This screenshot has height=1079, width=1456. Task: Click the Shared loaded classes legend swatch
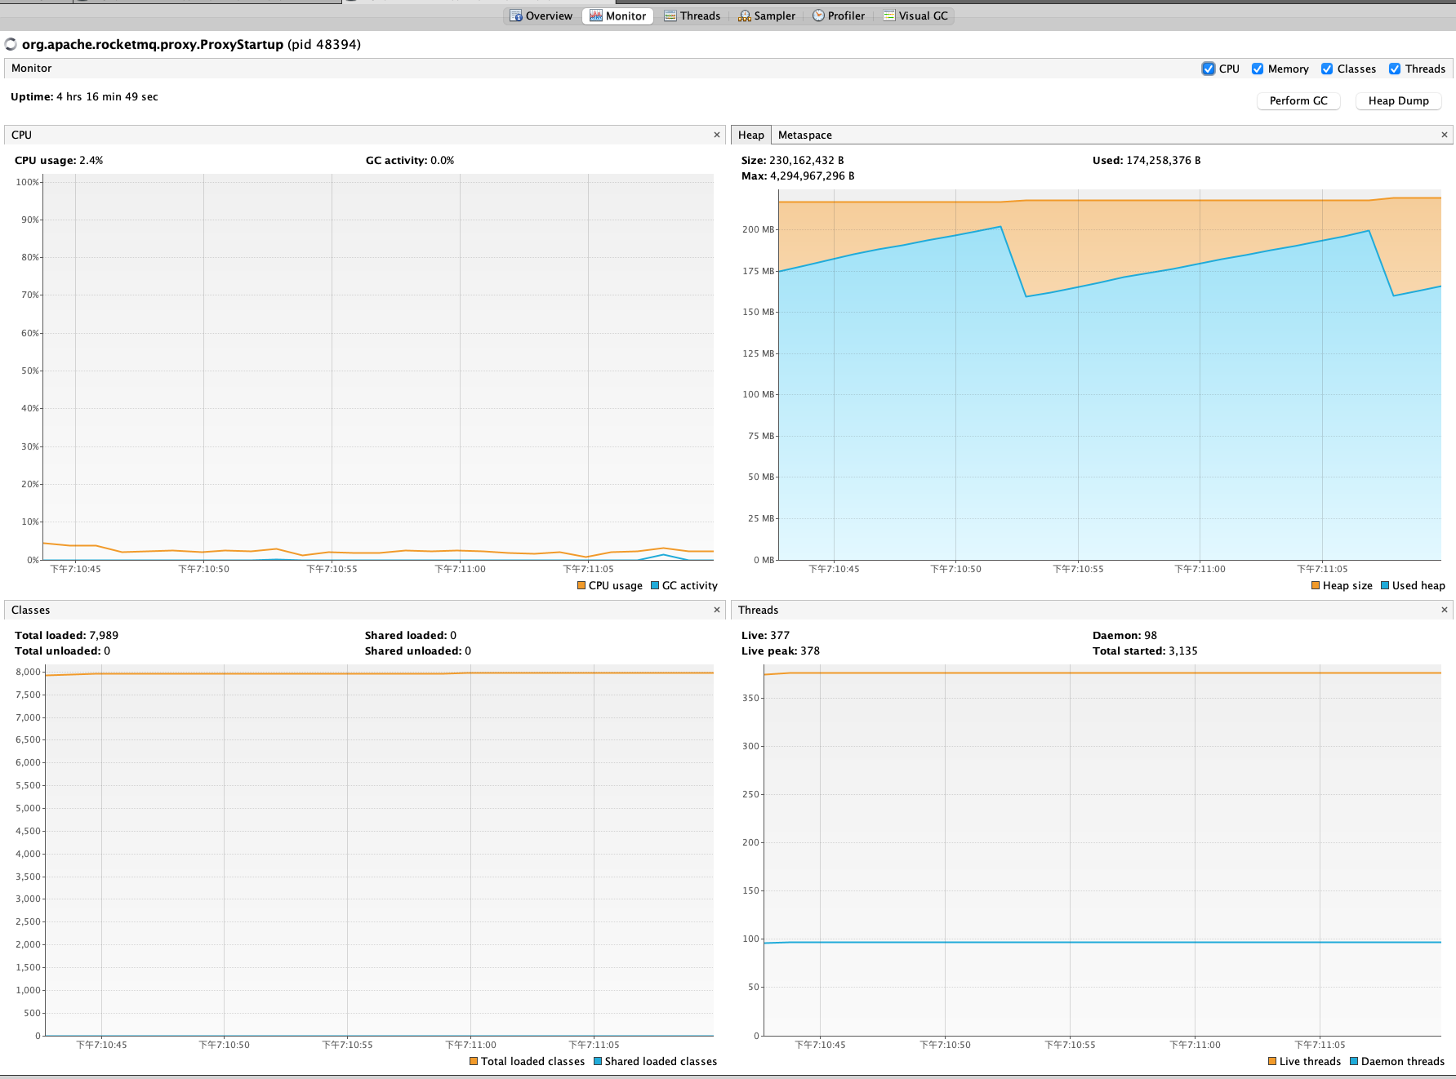598,1061
